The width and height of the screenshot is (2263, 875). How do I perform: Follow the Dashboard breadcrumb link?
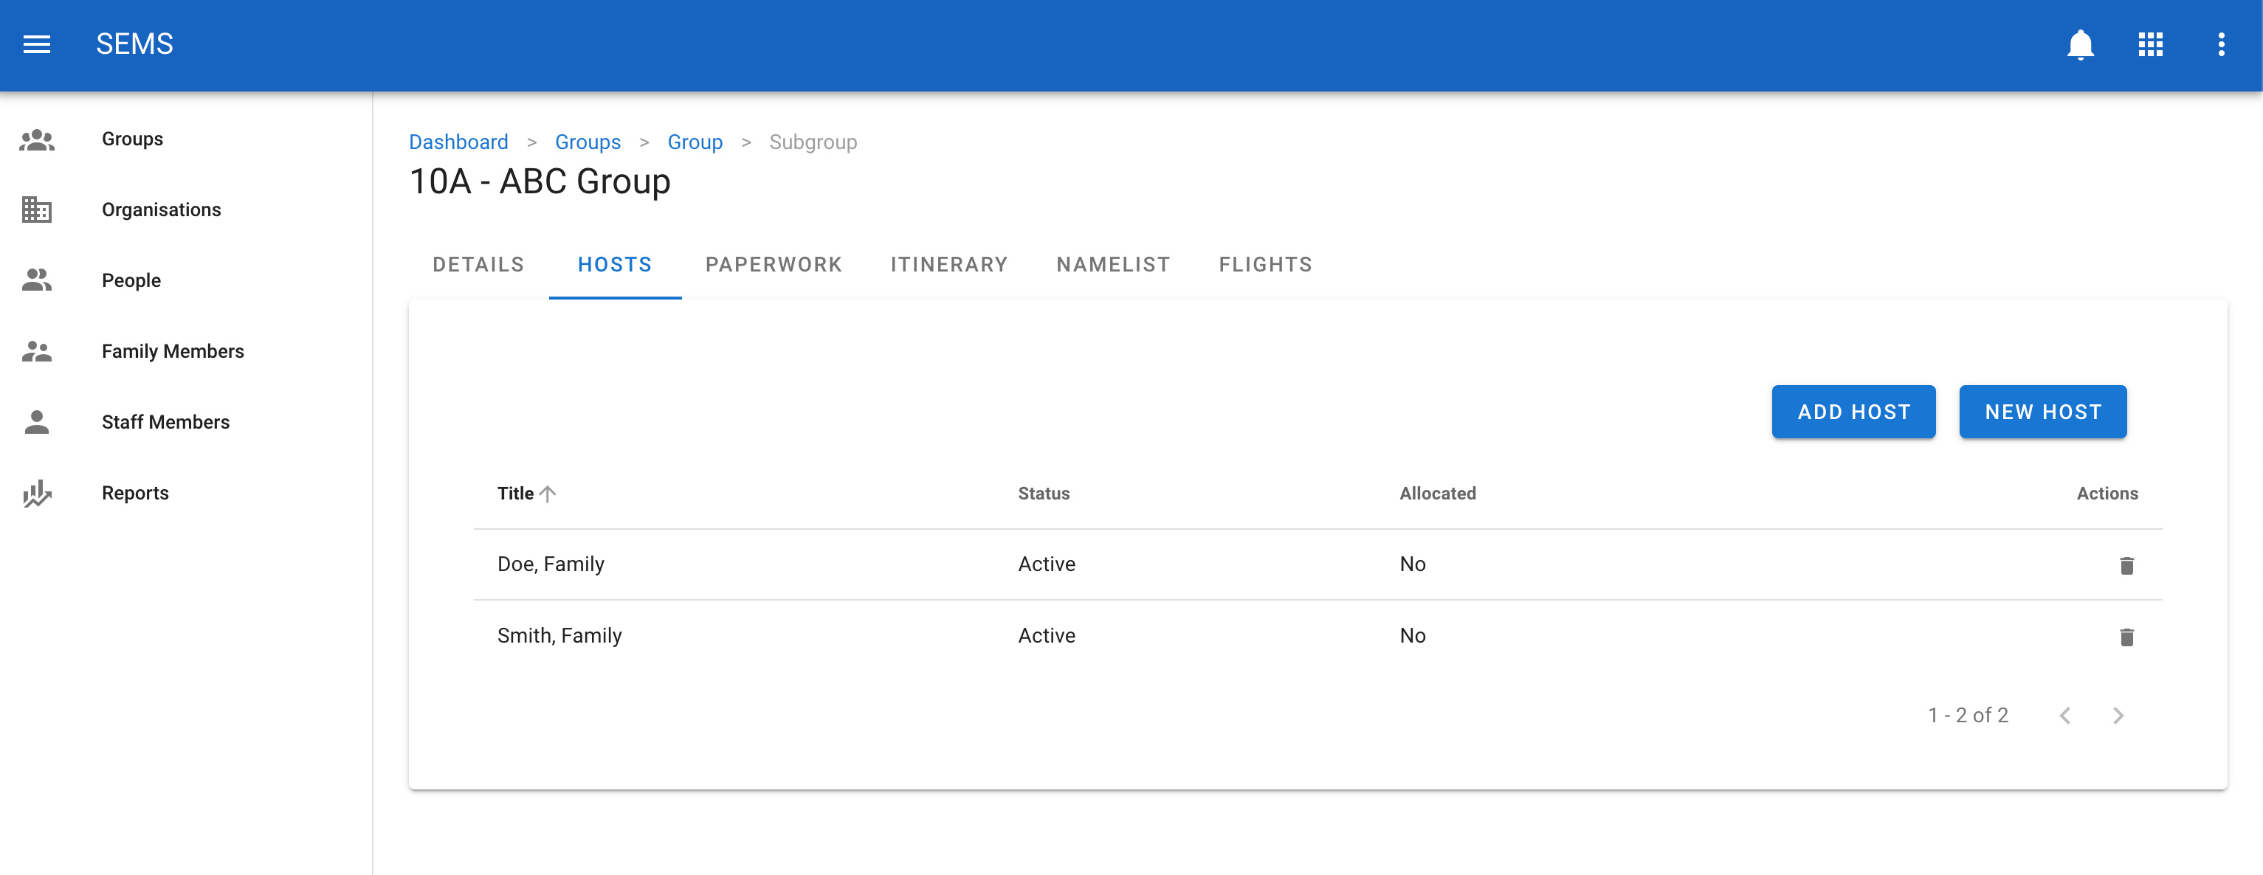(458, 142)
